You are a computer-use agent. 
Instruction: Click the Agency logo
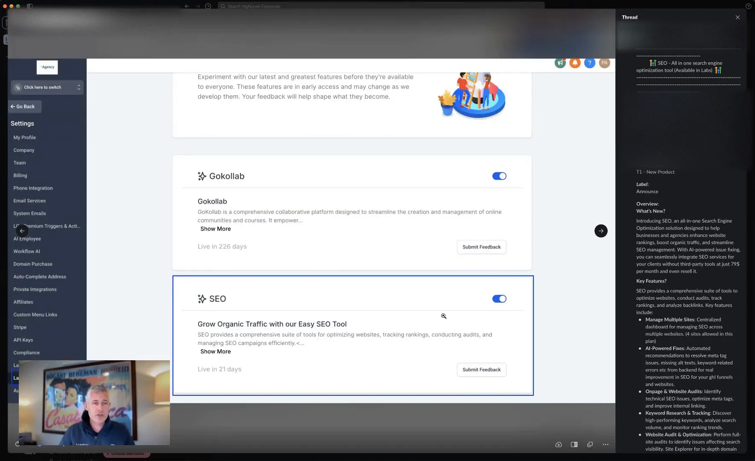click(x=47, y=67)
